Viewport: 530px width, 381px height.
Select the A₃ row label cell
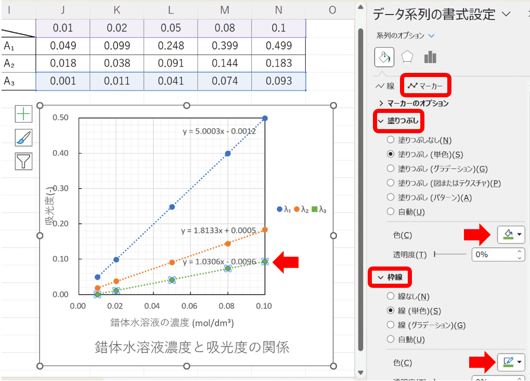point(19,81)
